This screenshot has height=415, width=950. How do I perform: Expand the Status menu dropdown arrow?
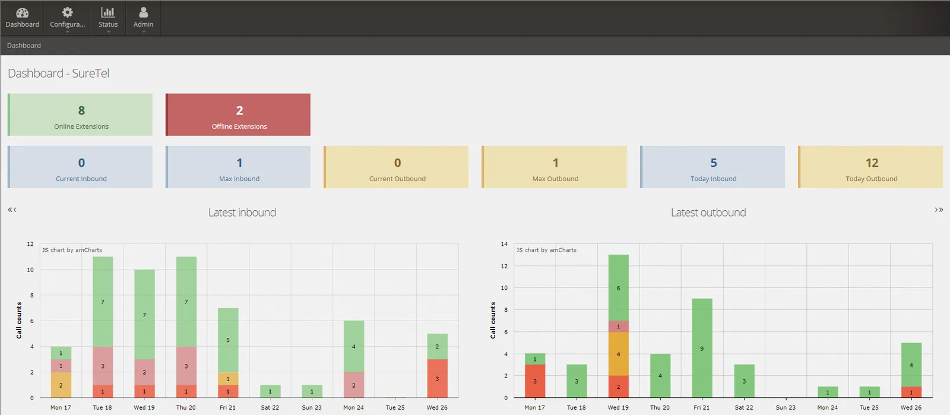[x=109, y=32]
